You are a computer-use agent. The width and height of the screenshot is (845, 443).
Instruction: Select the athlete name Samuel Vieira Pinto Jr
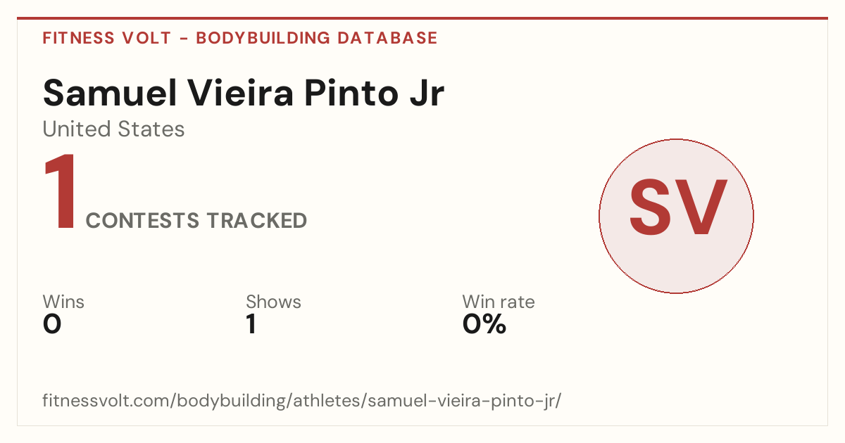[x=244, y=92]
